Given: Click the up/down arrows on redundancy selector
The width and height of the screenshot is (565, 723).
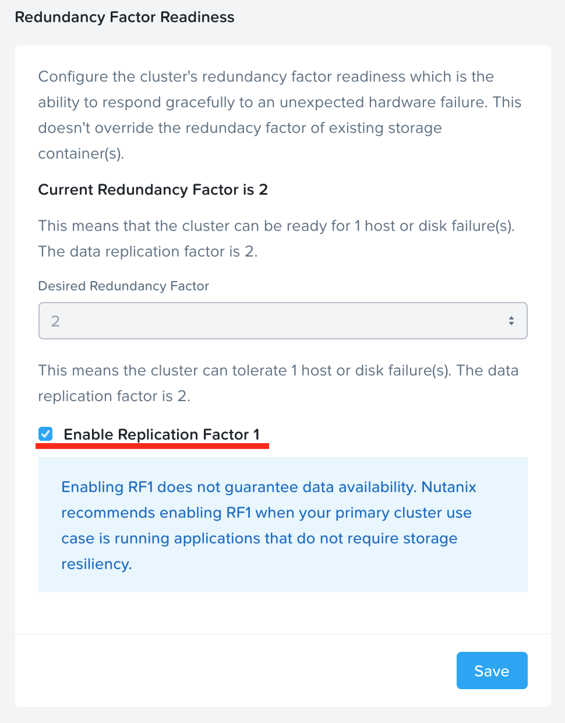Looking at the screenshot, I should pos(511,320).
